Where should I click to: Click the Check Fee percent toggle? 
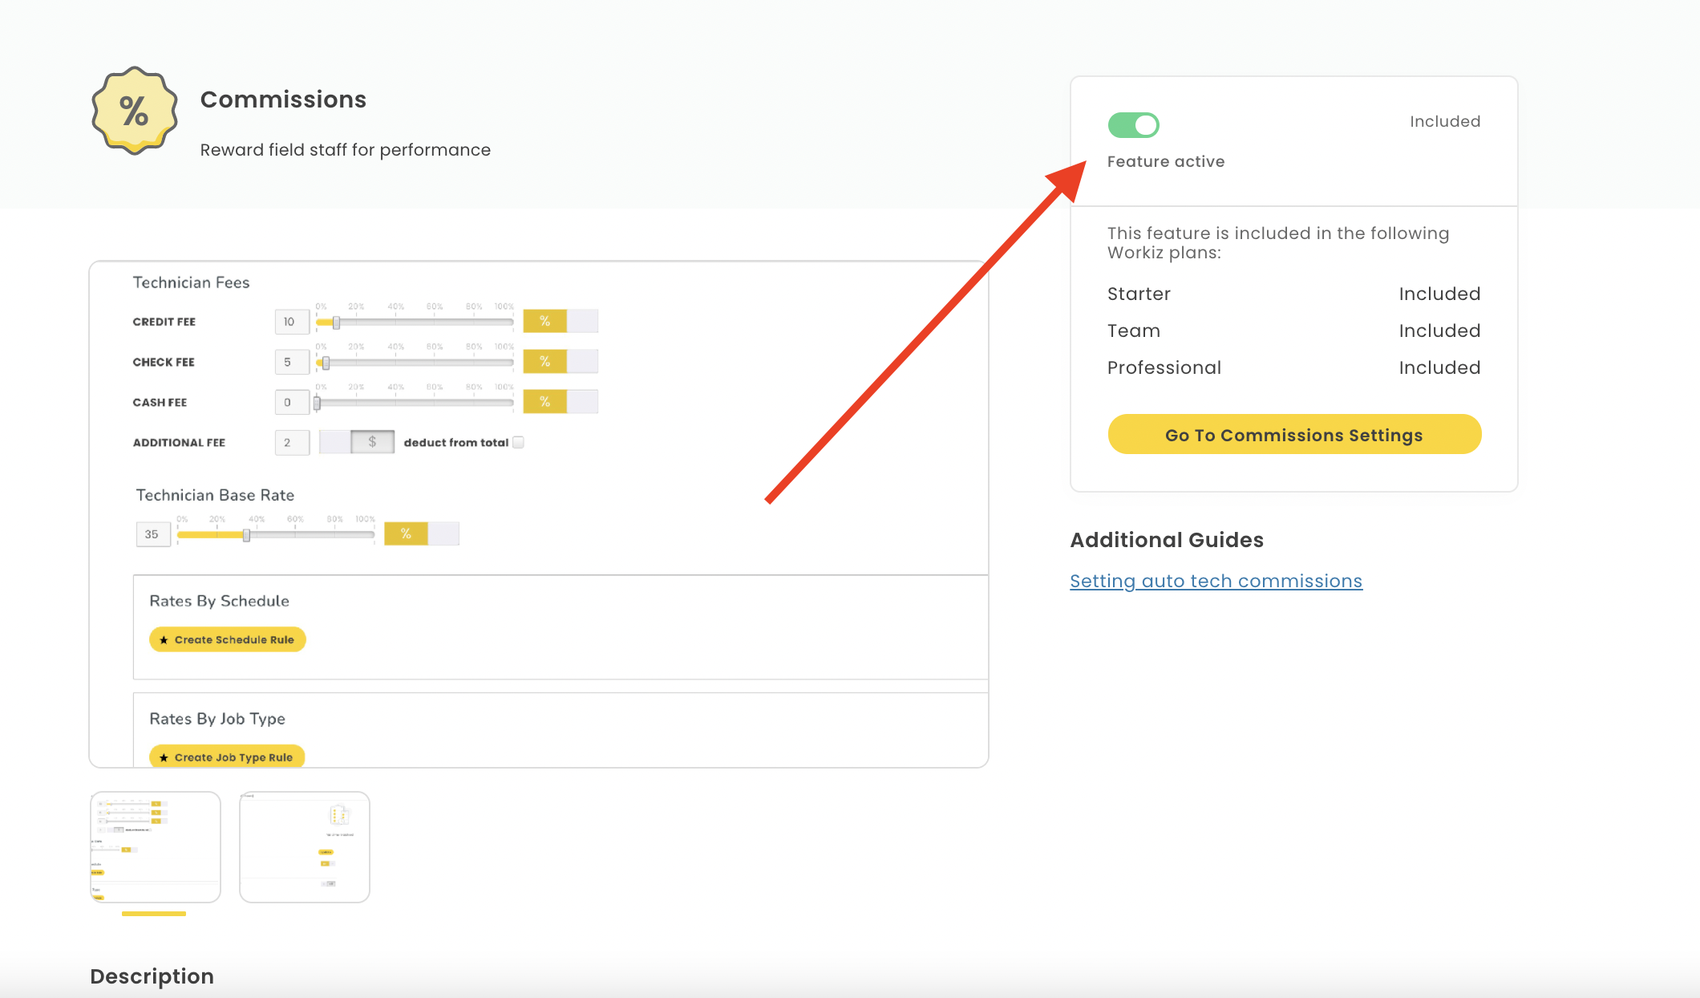coord(545,362)
